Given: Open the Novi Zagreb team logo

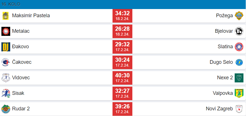Looking at the screenshot, I should point(239,109).
